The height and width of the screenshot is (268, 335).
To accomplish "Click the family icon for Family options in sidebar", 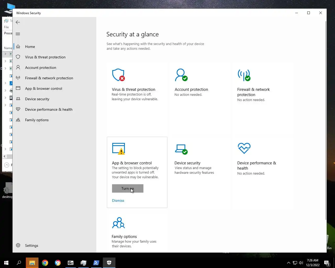I will click(18, 120).
